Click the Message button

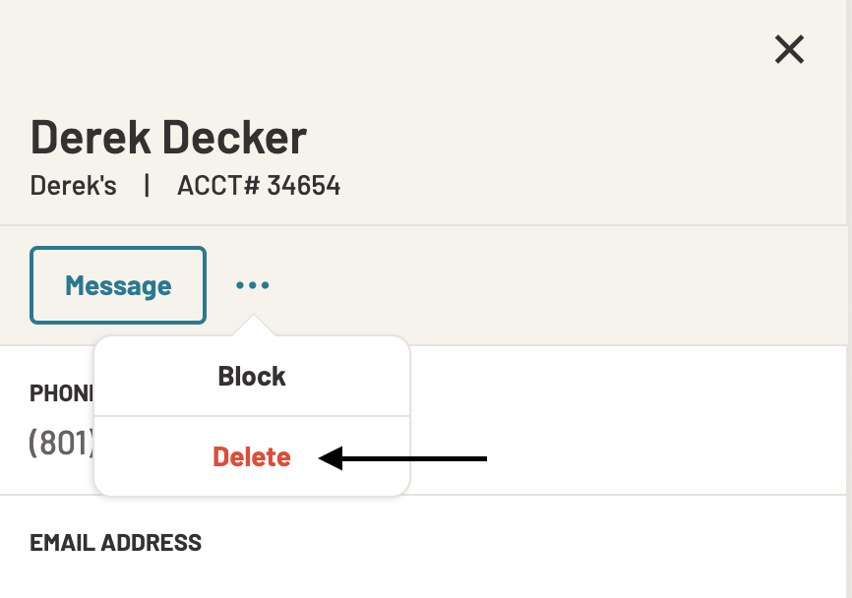click(118, 285)
